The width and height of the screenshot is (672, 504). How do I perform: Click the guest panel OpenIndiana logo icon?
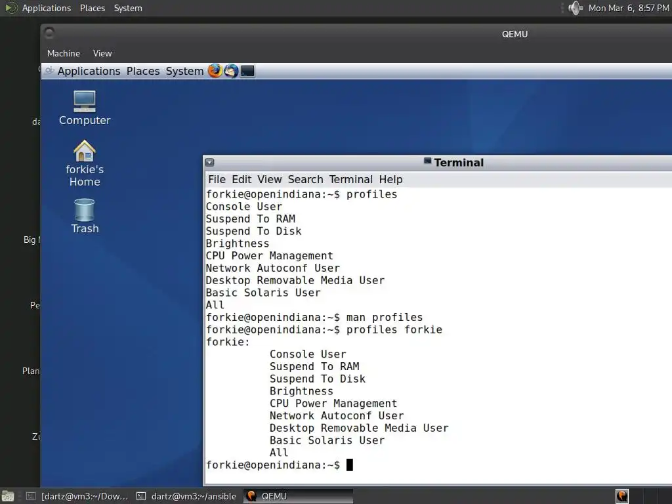(x=49, y=71)
